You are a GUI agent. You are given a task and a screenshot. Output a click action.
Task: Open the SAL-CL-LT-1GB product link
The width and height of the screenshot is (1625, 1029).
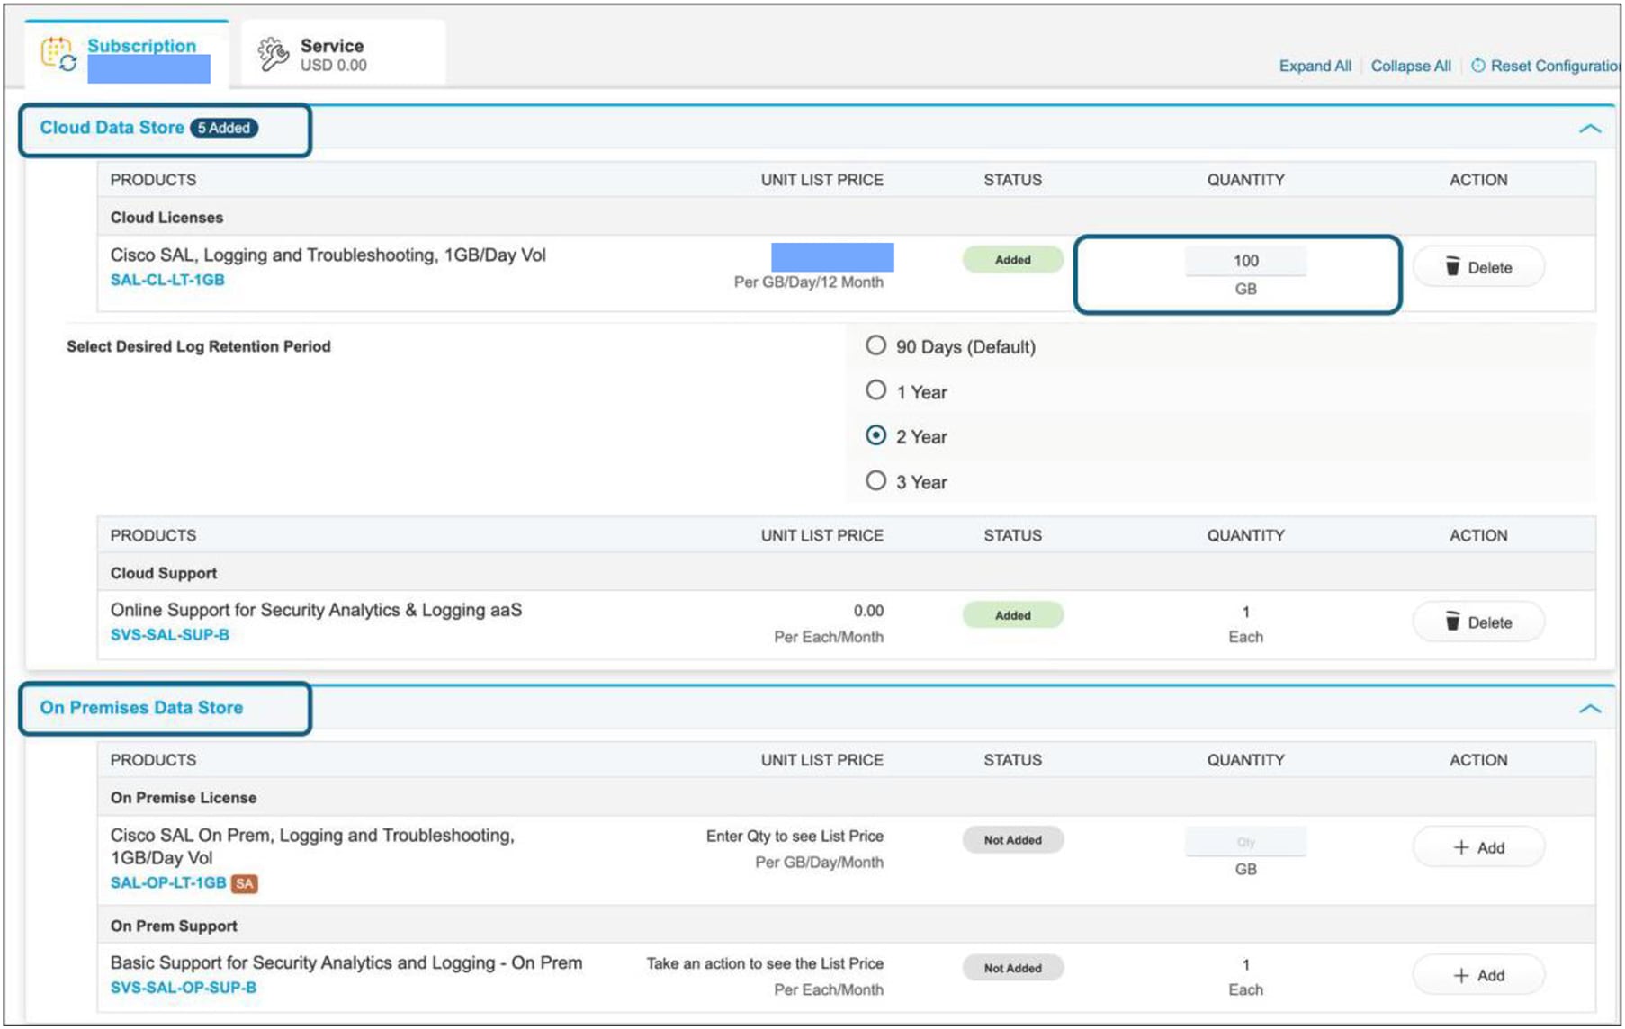point(168,280)
